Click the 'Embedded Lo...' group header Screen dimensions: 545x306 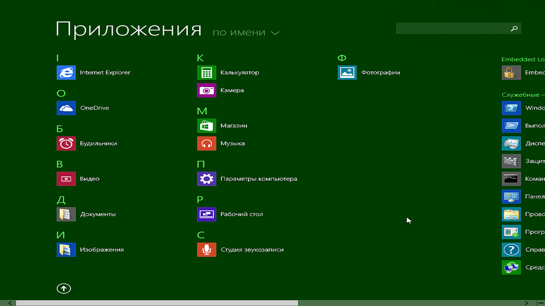tap(523, 59)
